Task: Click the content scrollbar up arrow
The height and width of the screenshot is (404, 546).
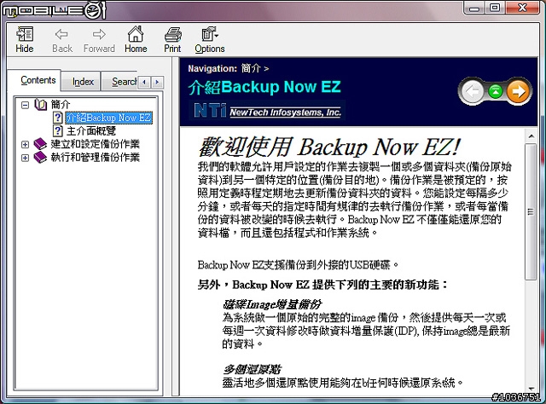Action: [531, 136]
